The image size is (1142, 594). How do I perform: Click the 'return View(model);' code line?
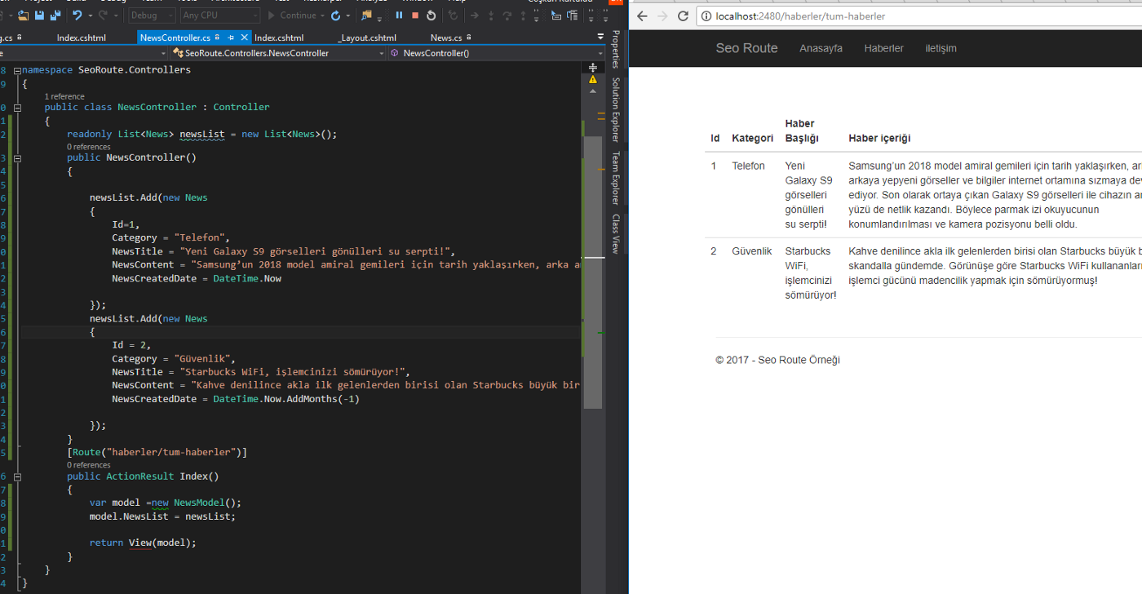click(143, 543)
